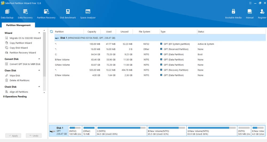This screenshot has height=142, width=267.
Task: Click the Copy Partition Wizard icon
Action: click(6, 43)
